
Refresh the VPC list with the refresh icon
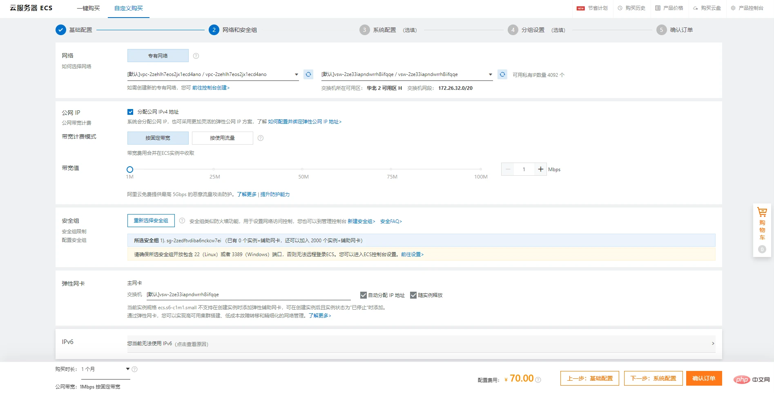click(308, 74)
